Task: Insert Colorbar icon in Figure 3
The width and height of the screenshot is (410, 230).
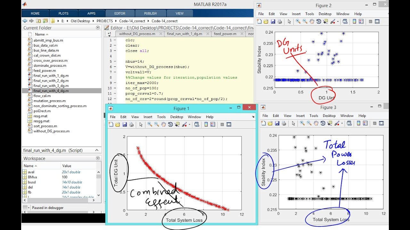Action: 358,123
